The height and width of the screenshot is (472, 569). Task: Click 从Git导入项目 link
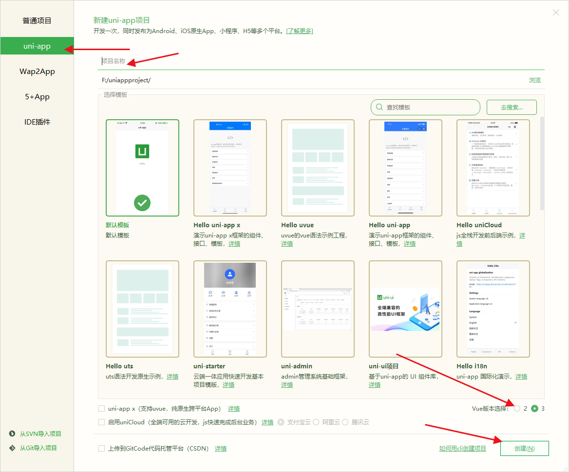[38, 448]
